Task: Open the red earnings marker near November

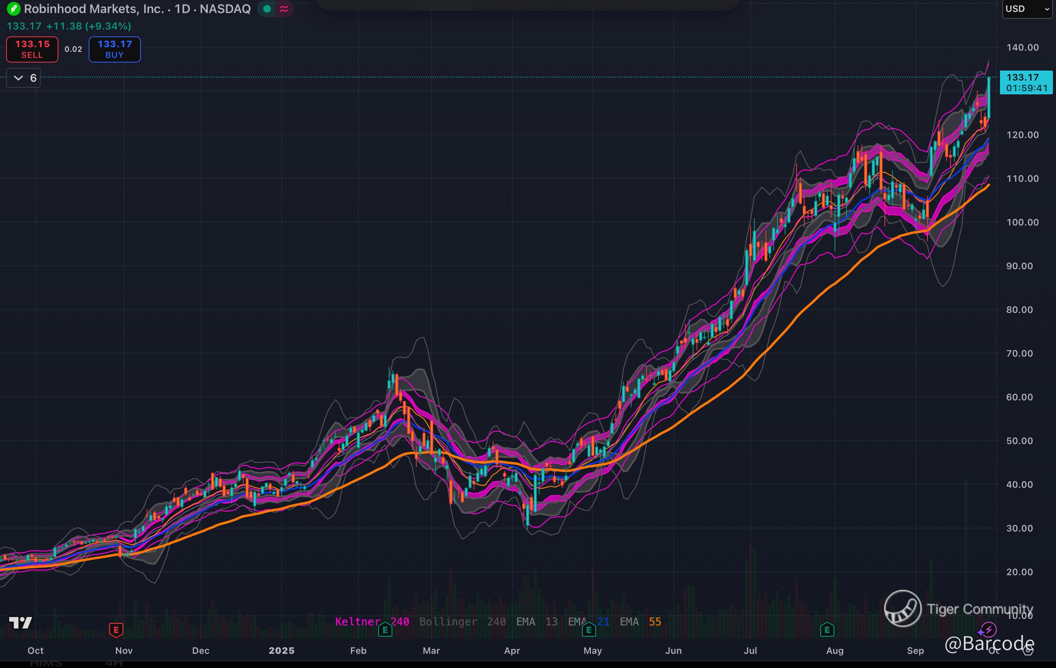Action: click(x=116, y=630)
